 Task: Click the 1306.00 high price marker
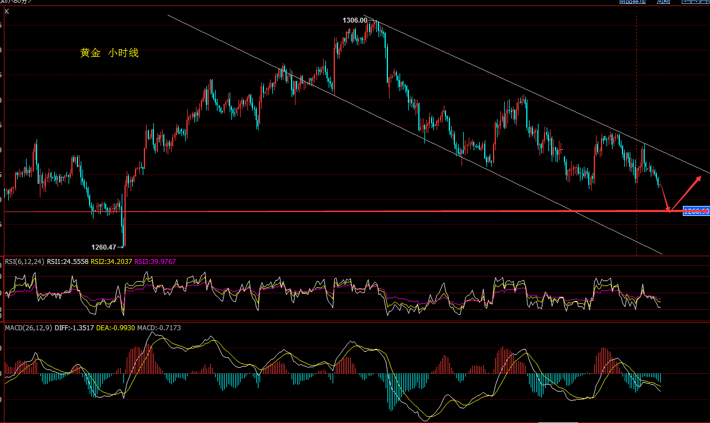(355, 20)
